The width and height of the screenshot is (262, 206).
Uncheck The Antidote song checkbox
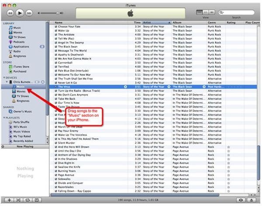coord(56,34)
